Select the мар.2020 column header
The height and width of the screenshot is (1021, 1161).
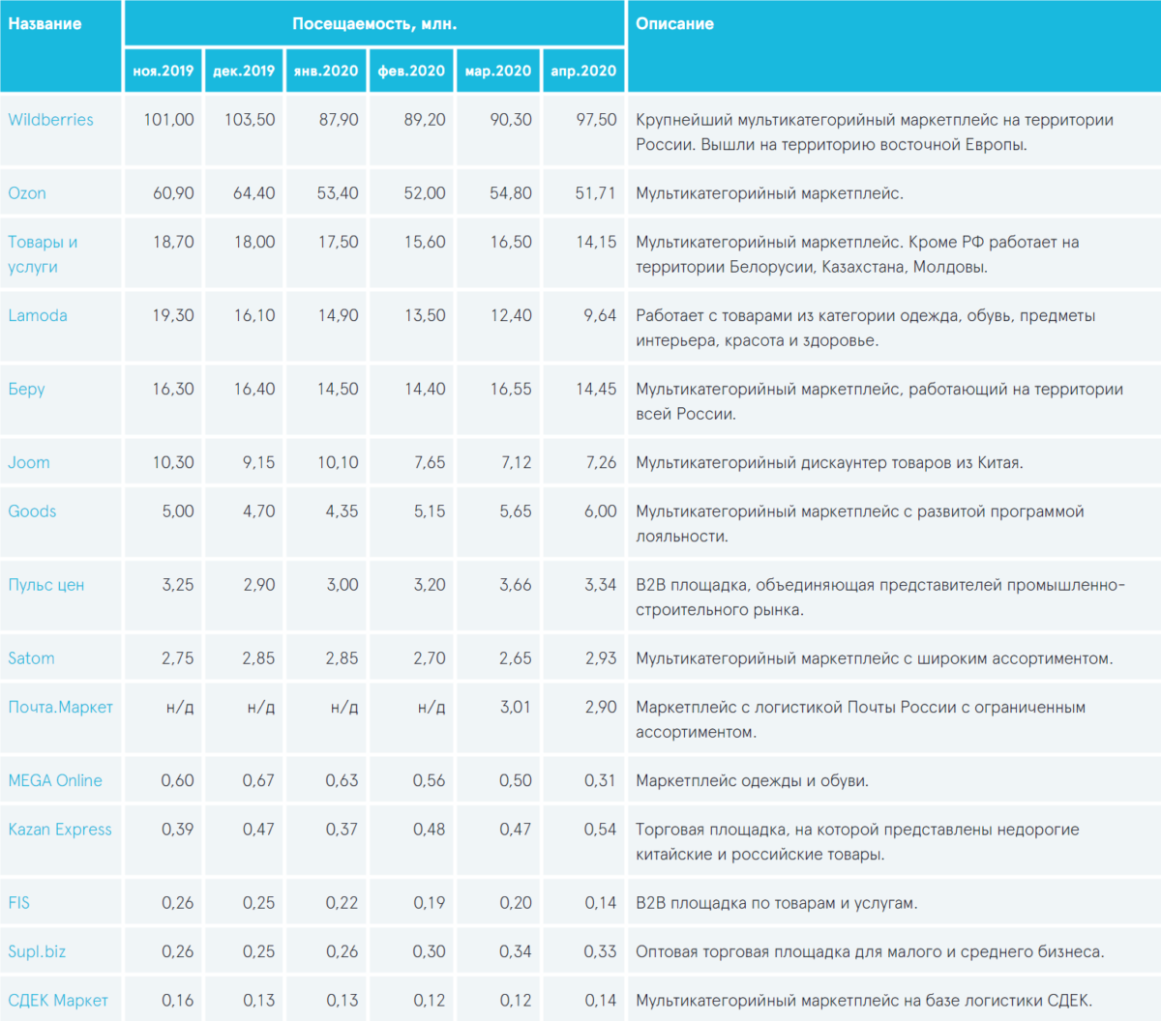pos(498,71)
